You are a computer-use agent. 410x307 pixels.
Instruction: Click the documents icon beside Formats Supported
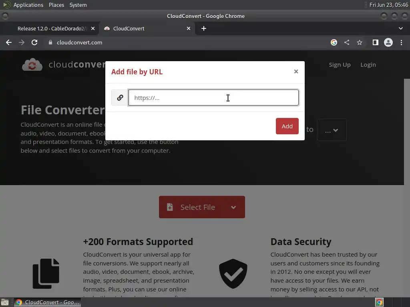pos(46,273)
